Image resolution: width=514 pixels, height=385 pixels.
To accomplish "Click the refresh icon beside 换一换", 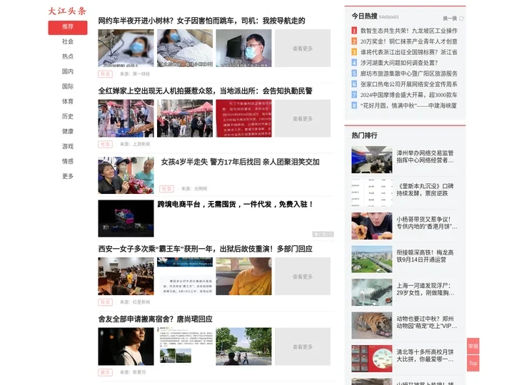I will [462, 19].
